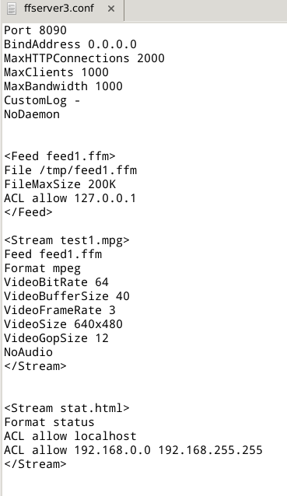
Task: Close the ffserver3.conf tab
Action: 111,9
